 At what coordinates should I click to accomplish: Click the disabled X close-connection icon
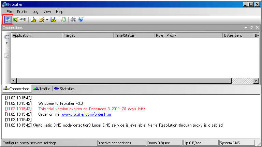(7, 49)
